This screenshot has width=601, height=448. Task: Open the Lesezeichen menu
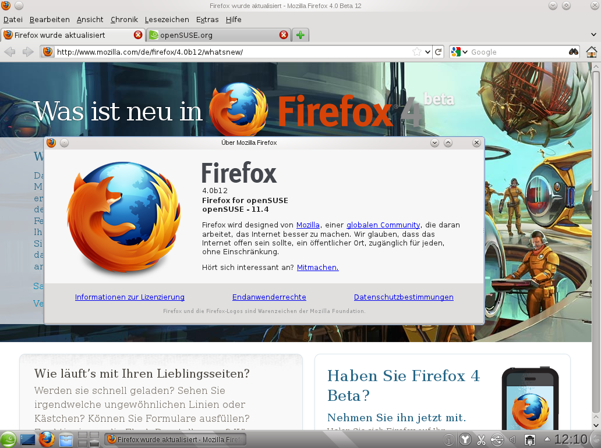tap(167, 19)
